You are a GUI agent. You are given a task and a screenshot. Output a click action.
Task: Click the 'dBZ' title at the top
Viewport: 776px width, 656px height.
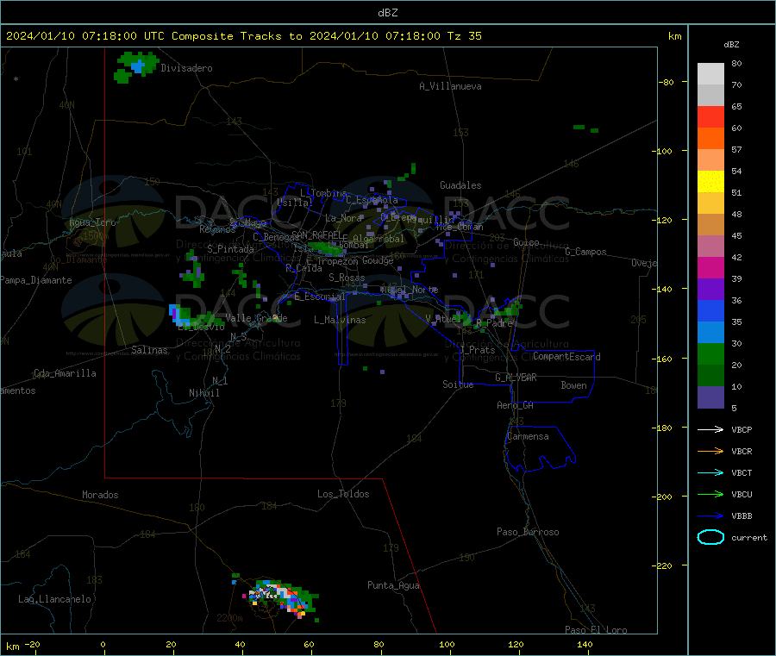click(387, 13)
